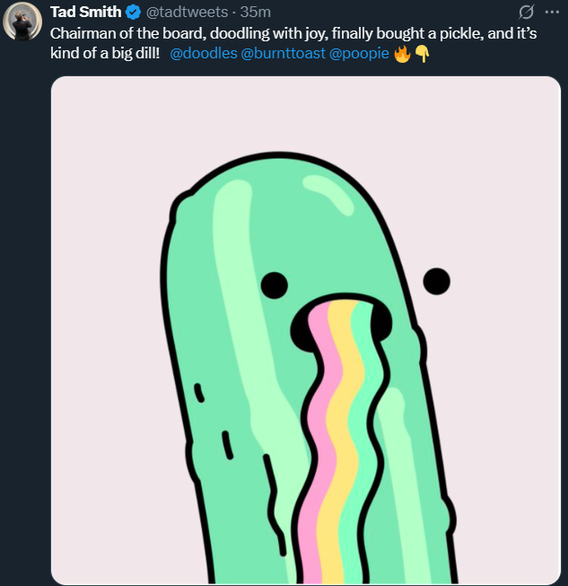The image size is (568, 586).
Task: Visit the @doodles mention
Action: (204, 54)
